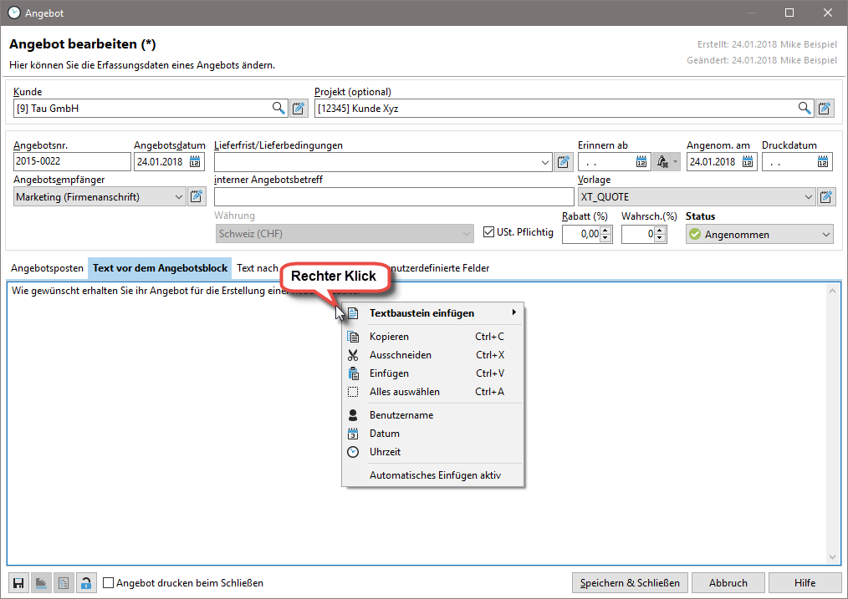Select Benutzername in the context menu
Screen dimensions: 848x599
click(x=401, y=415)
